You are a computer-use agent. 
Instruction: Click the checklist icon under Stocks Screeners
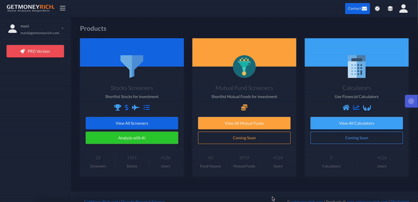click(147, 107)
